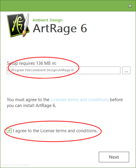Screen dimensions: 136x168
Task: Click the green checkmark inside the checkbox
Action: tap(9, 130)
